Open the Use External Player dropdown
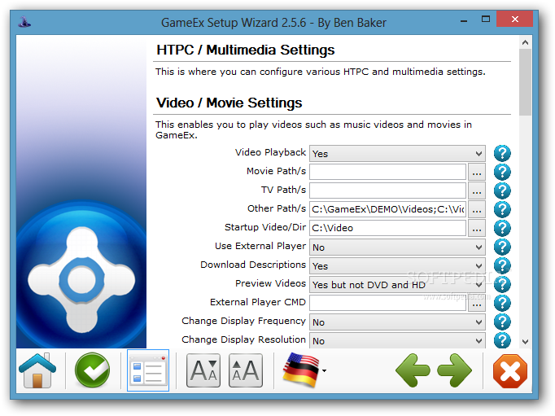This screenshot has width=555, height=416. (397, 247)
